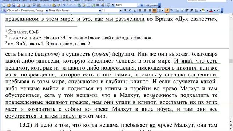This screenshot has height=131, width=233.
Task: Apply the yellow highlight color
Action: pos(204,10)
